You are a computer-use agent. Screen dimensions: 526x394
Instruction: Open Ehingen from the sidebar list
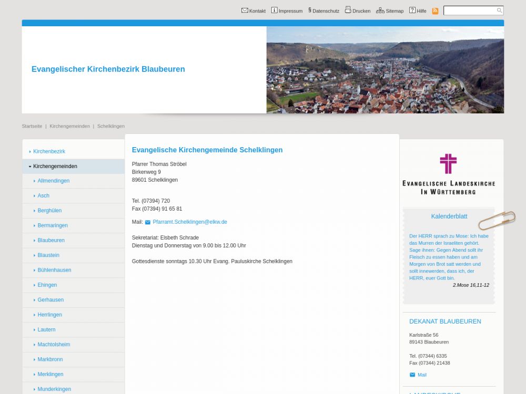[x=47, y=285]
